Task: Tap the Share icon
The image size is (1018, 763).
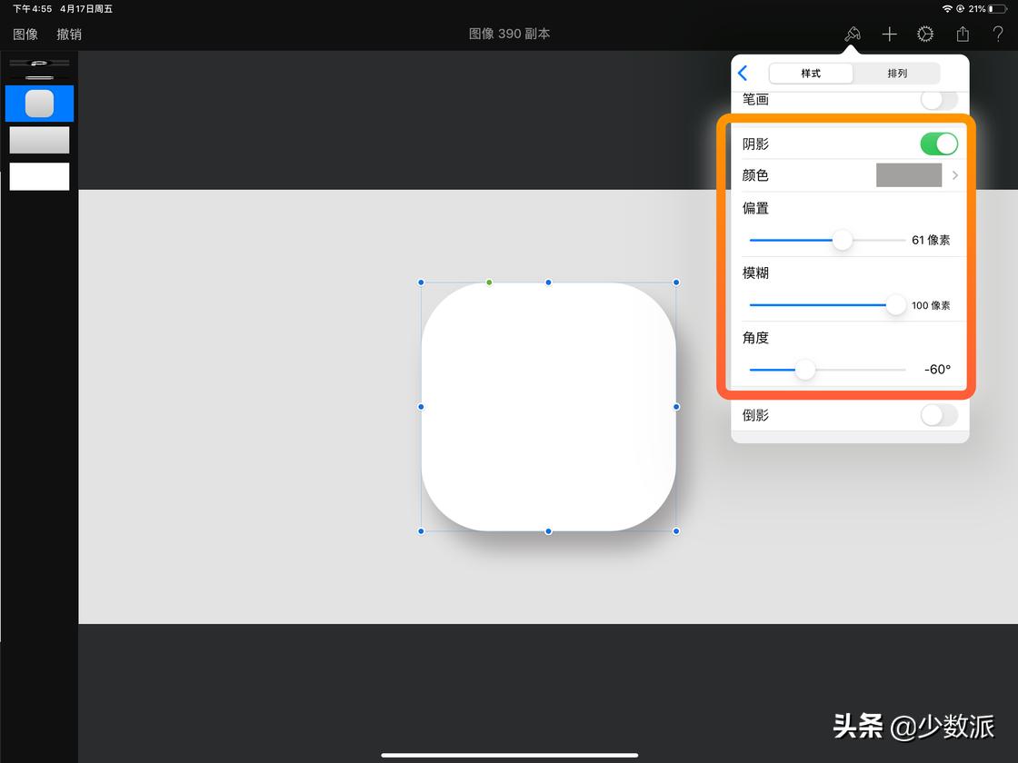Action: click(962, 34)
